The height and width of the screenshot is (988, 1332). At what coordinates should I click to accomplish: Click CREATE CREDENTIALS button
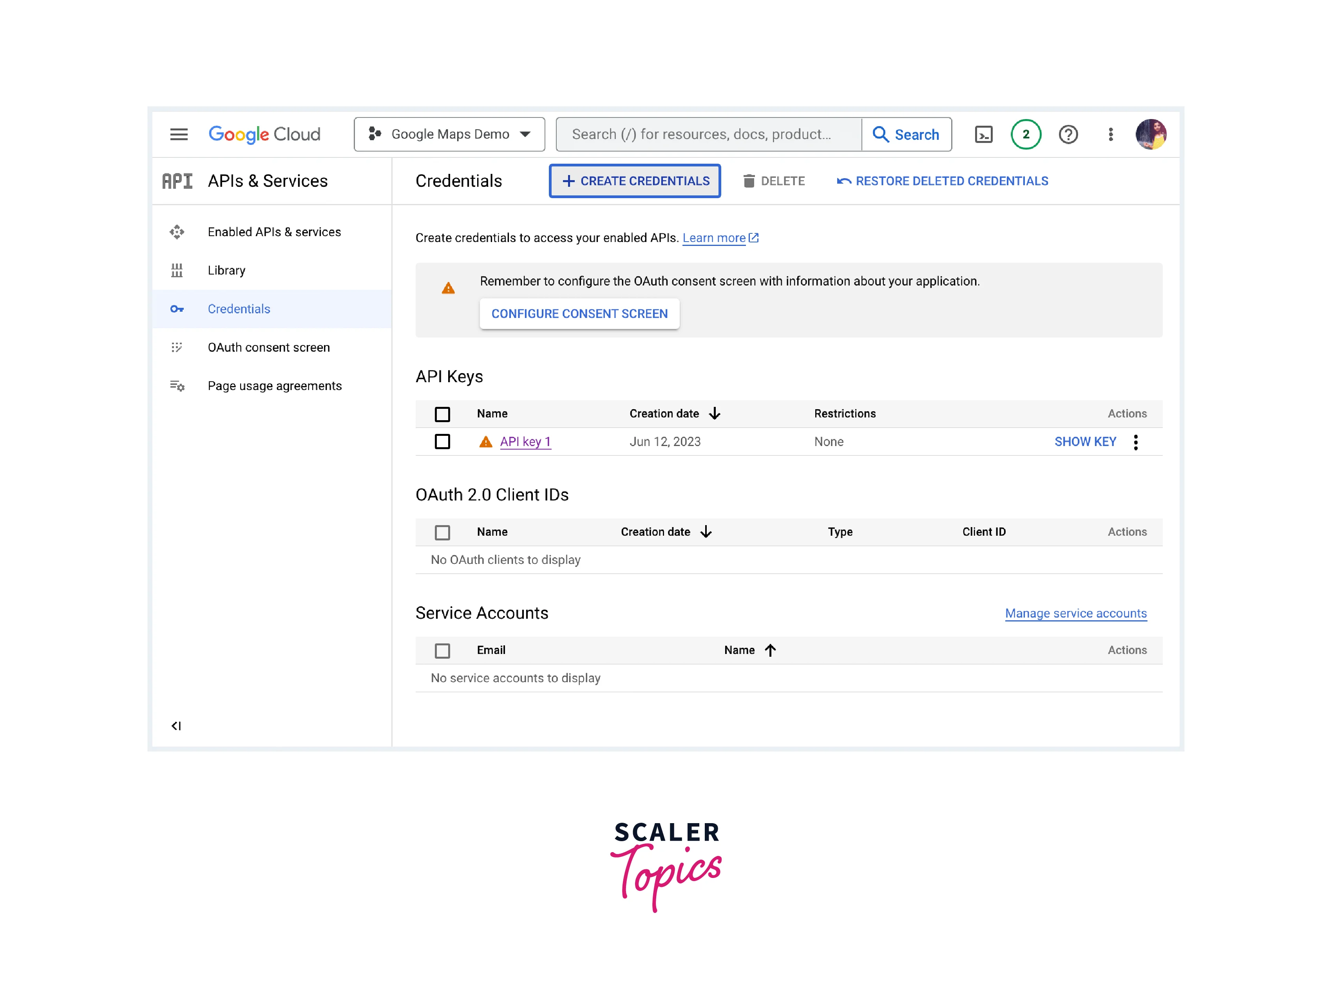tap(635, 181)
